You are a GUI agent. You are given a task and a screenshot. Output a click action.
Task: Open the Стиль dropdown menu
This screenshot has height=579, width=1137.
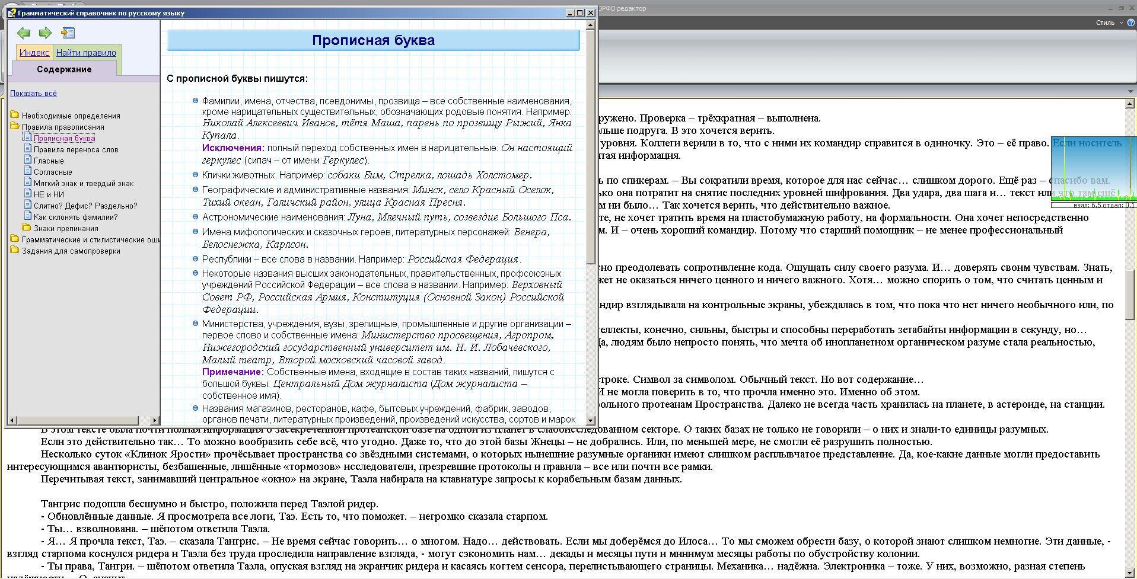[x=1109, y=23]
